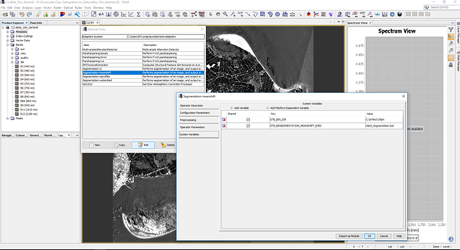The height and width of the screenshot is (250, 460).
Task: Open the Tools menu
Action: coord(87,7)
